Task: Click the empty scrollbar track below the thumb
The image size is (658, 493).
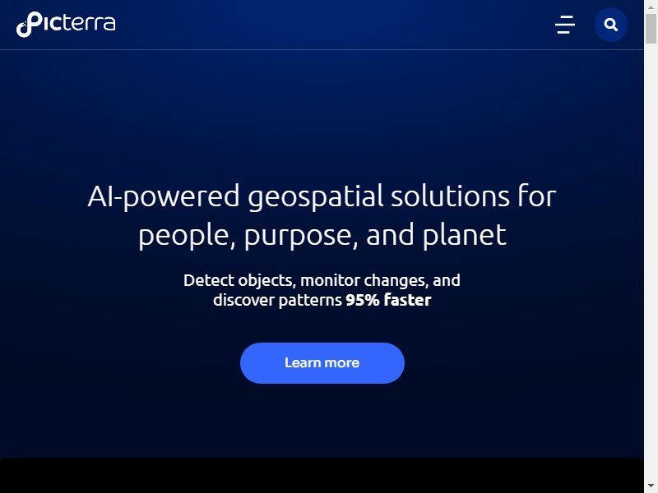Action: tap(651, 260)
